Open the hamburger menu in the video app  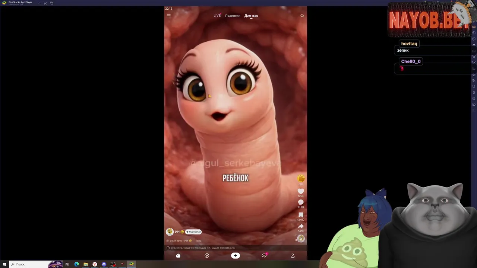click(168, 16)
